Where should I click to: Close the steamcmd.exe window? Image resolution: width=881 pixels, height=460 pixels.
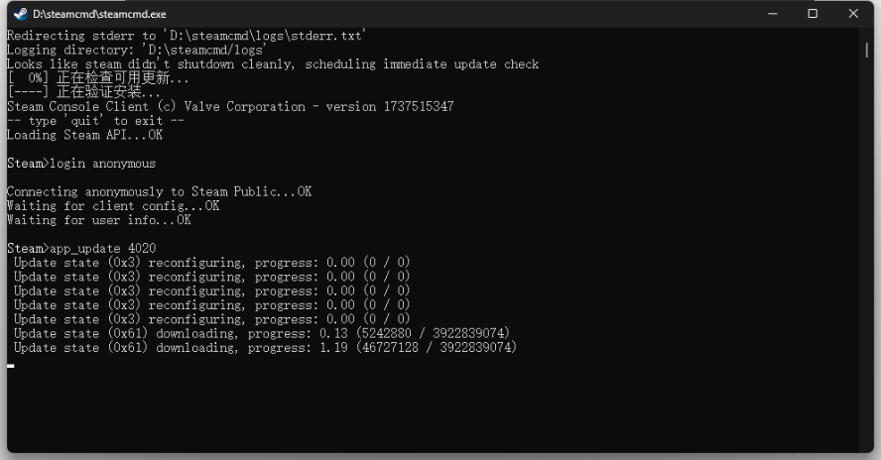[853, 14]
